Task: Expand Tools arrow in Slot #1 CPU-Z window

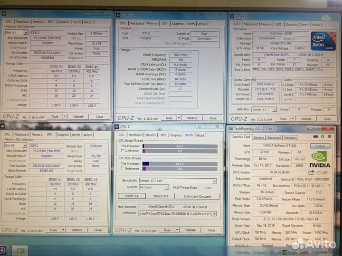Action: (x=65, y=117)
